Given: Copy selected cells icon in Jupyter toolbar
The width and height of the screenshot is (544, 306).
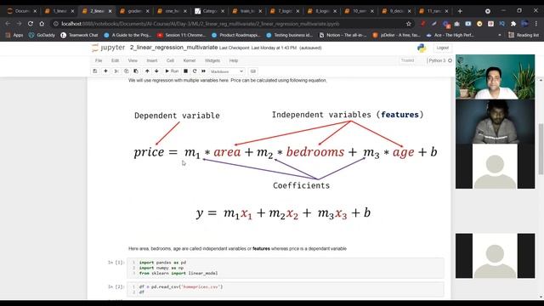Looking at the screenshot, I should point(126,71).
